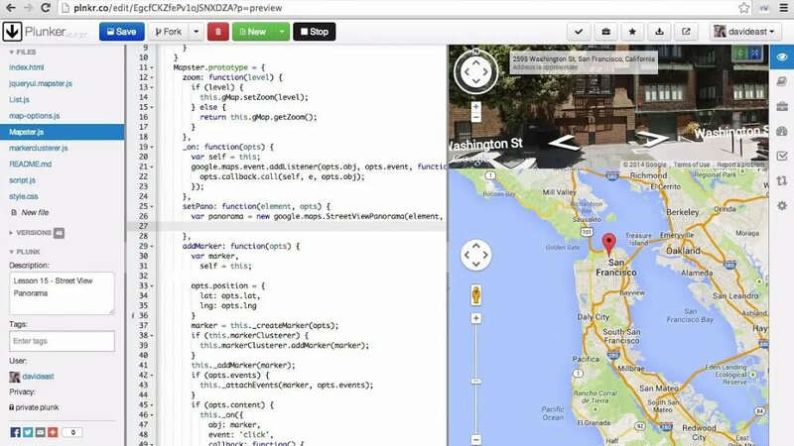Fold code at line 11 gutter arrow

coord(152,67)
